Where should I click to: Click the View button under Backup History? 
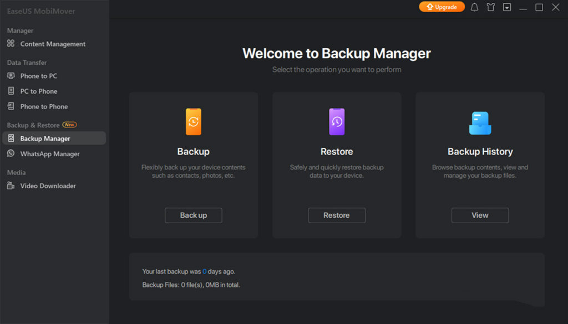pyautogui.click(x=480, y=215)
